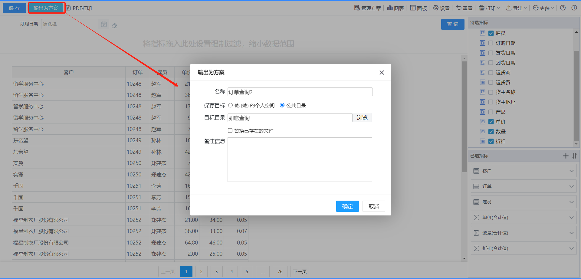The image size is (581, 279).
Task: Click the sort icon in 已选指标 header
Action: [575, 156]
